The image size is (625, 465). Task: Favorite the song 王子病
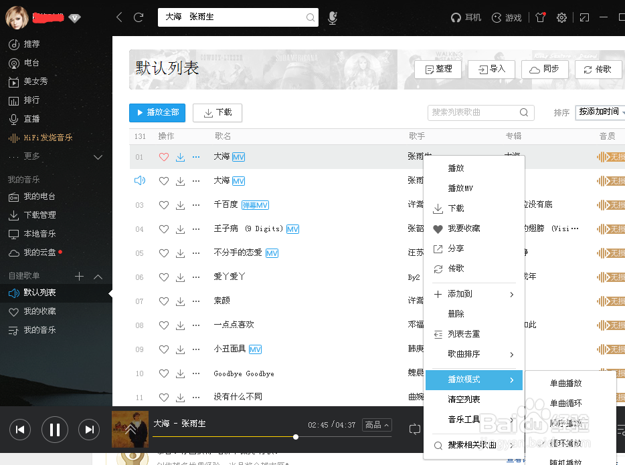click(164, 229)
